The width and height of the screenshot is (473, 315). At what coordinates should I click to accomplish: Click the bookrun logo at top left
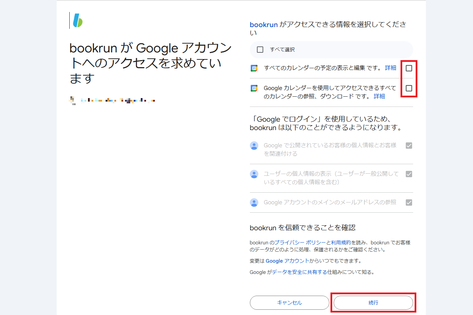coord(77,20)
